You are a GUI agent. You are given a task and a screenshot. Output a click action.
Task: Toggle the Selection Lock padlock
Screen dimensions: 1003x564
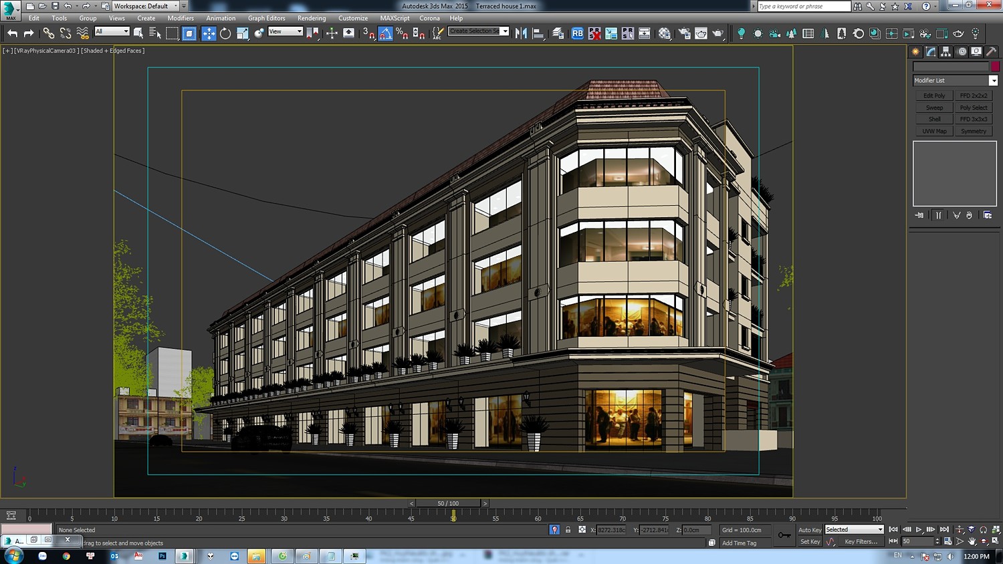pos(568,530)
